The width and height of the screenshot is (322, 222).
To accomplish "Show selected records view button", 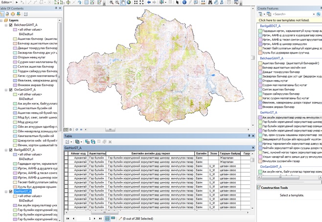I will (113, 218).
